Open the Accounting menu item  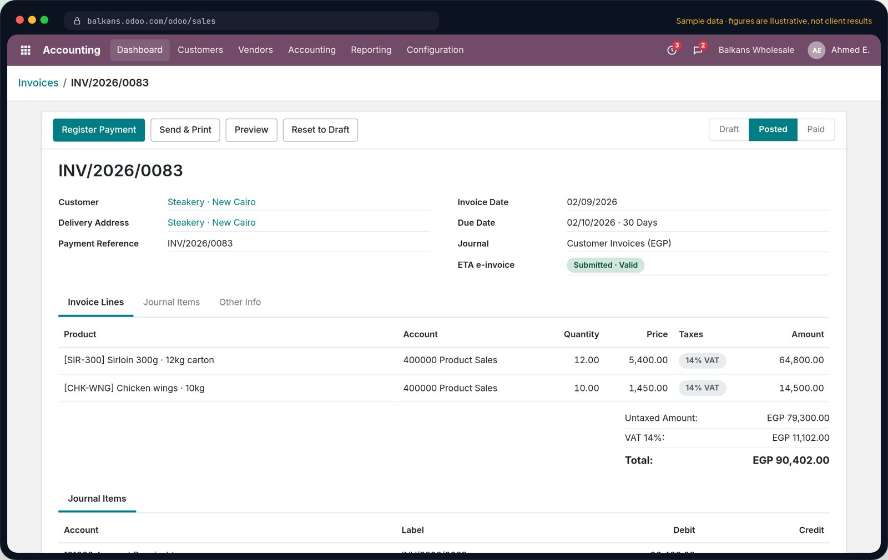(312, 50)
